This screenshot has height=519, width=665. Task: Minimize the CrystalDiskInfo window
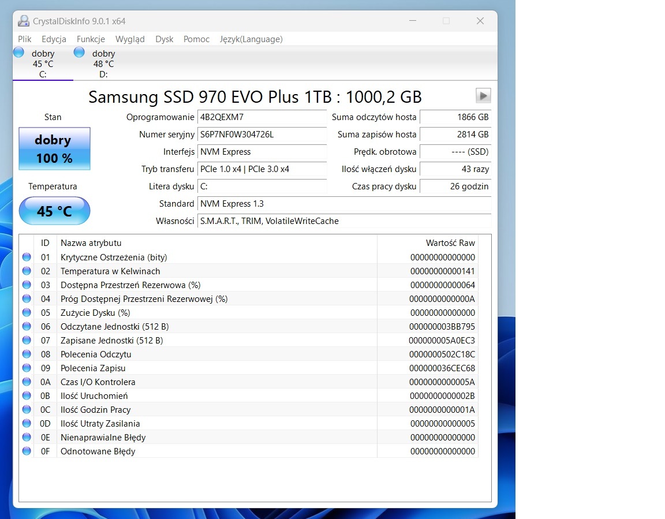[x=413, y=21]
